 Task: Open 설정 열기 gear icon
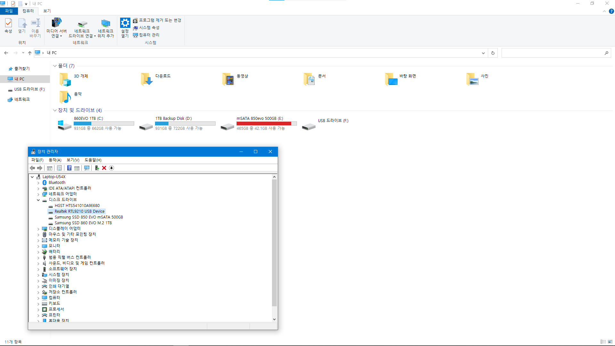(125, 28)
